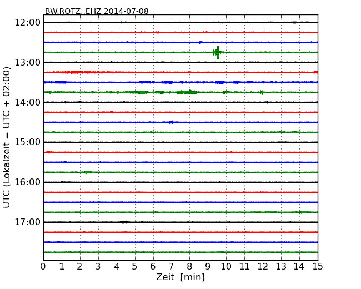Click the 10 tick label on Zeit axis

pos(226,267)
